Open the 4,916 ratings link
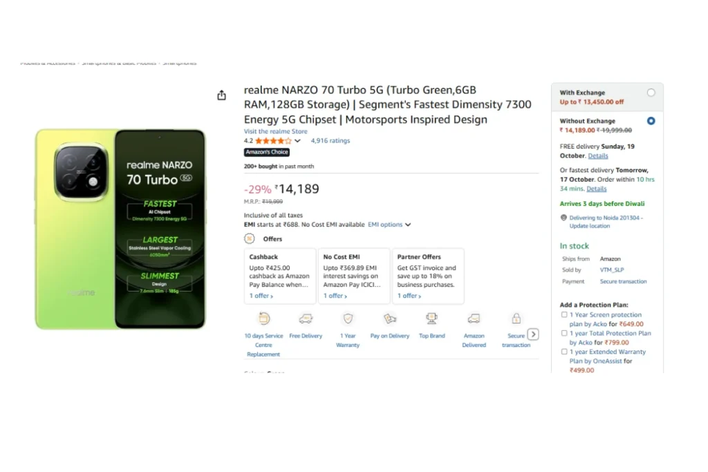 click(x=330, y=141)
